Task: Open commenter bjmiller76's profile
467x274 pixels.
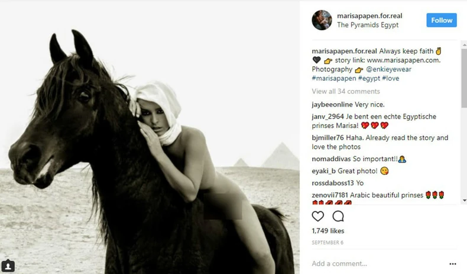Action: pyautogui.click(x=327, y=138)
